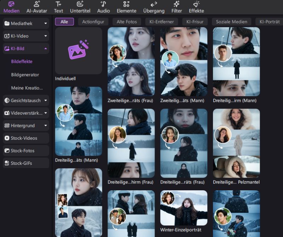Open the Übergang transitions panel
Image resolution: width=283 pixels, height=237 pixels.
pyautogui.click(x=154, y=5)
